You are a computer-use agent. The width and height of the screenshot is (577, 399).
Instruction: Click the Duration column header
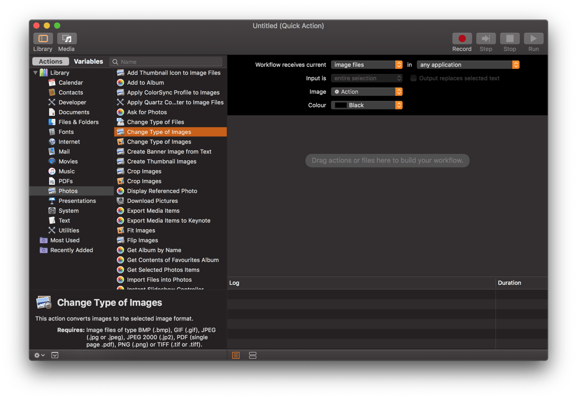pyautogui.click(x=521, y=283)
